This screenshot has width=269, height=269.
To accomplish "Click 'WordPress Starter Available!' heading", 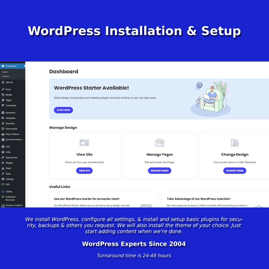I will [91, 88].
